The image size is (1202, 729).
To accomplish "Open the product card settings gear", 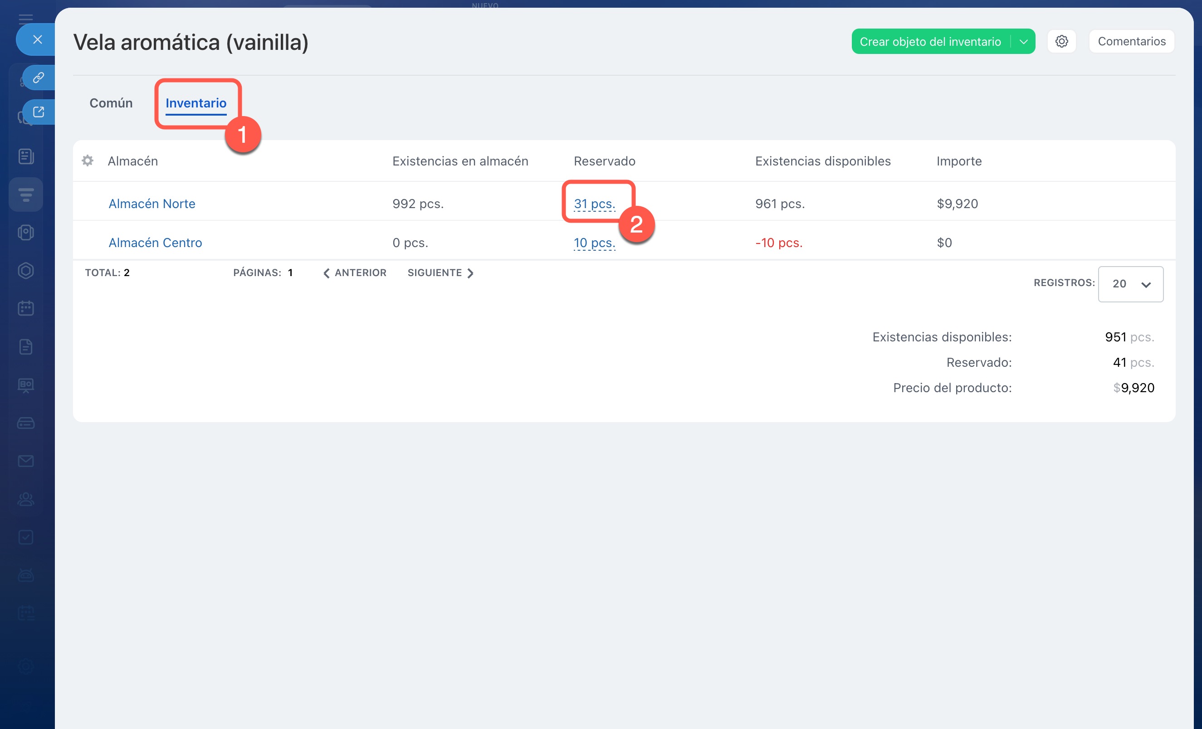I will coord(1061,41).
